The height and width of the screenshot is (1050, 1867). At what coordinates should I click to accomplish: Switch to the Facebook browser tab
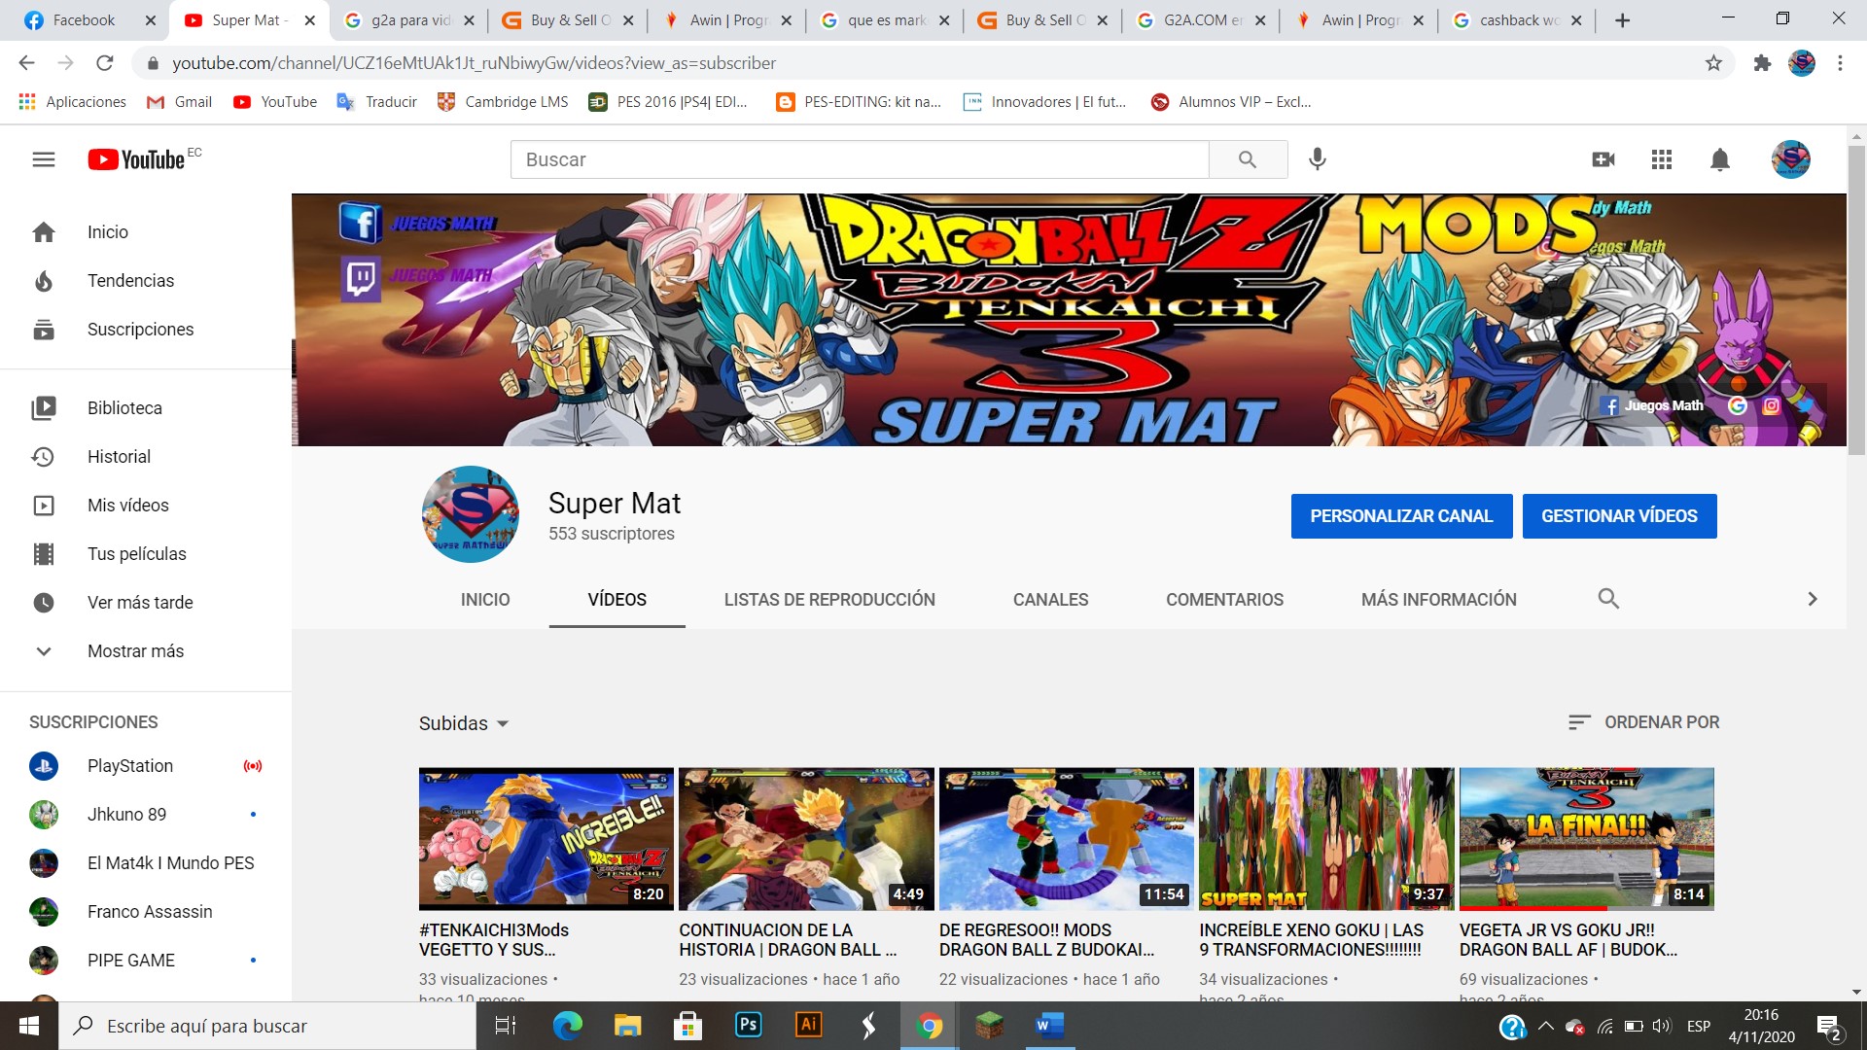tap(85, 20)
